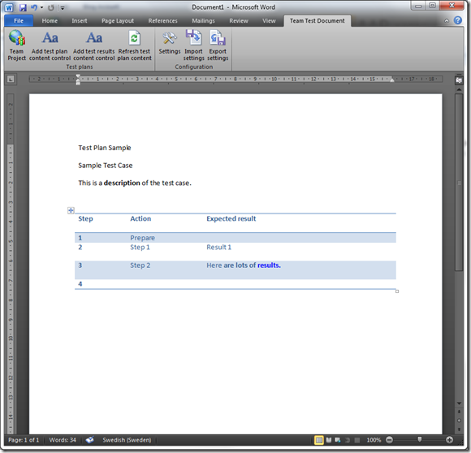Toggle Print Layout view in status bar
This screenshot has height=453, width=471.
(x=318, y=440)
